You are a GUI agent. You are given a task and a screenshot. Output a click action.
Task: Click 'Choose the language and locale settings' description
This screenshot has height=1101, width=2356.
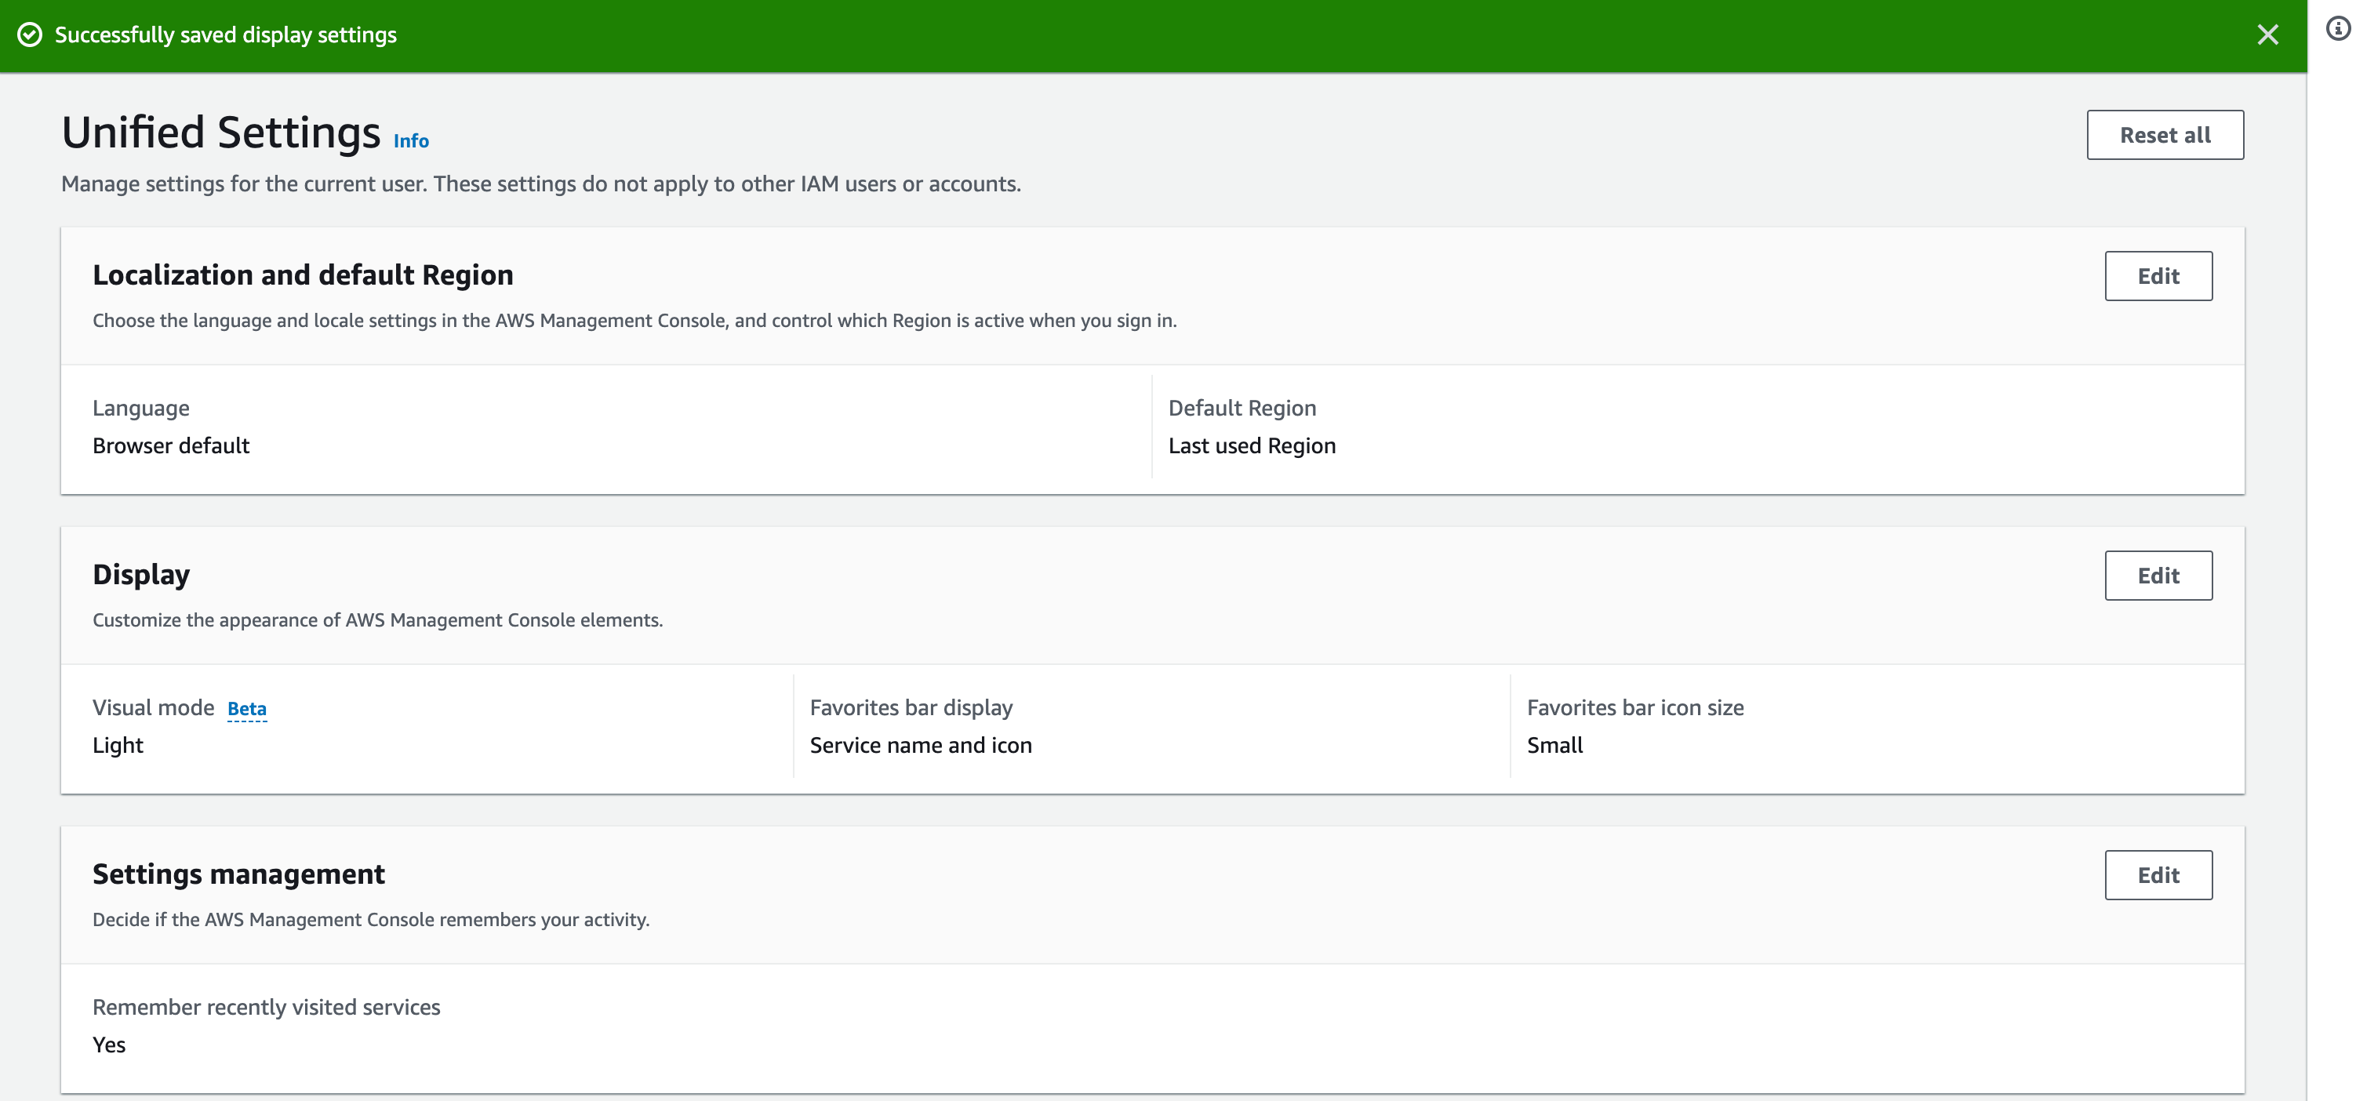(x=634, y=321)
